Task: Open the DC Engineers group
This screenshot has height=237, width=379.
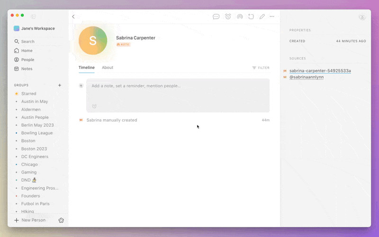Action: click(x=35, y=157)
